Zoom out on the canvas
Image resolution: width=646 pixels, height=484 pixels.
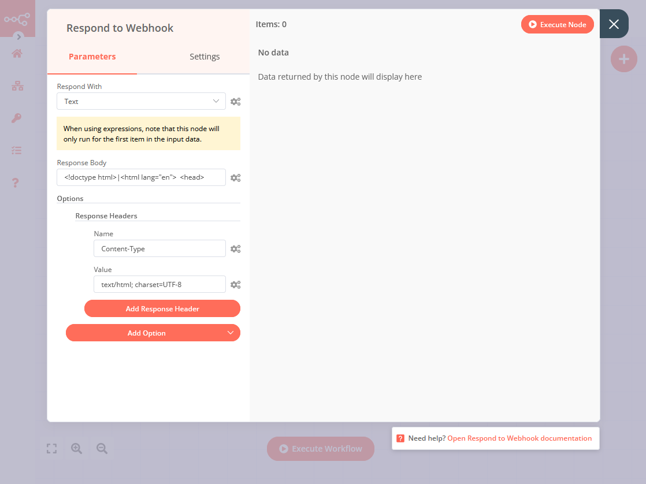[x=101, y=448]
